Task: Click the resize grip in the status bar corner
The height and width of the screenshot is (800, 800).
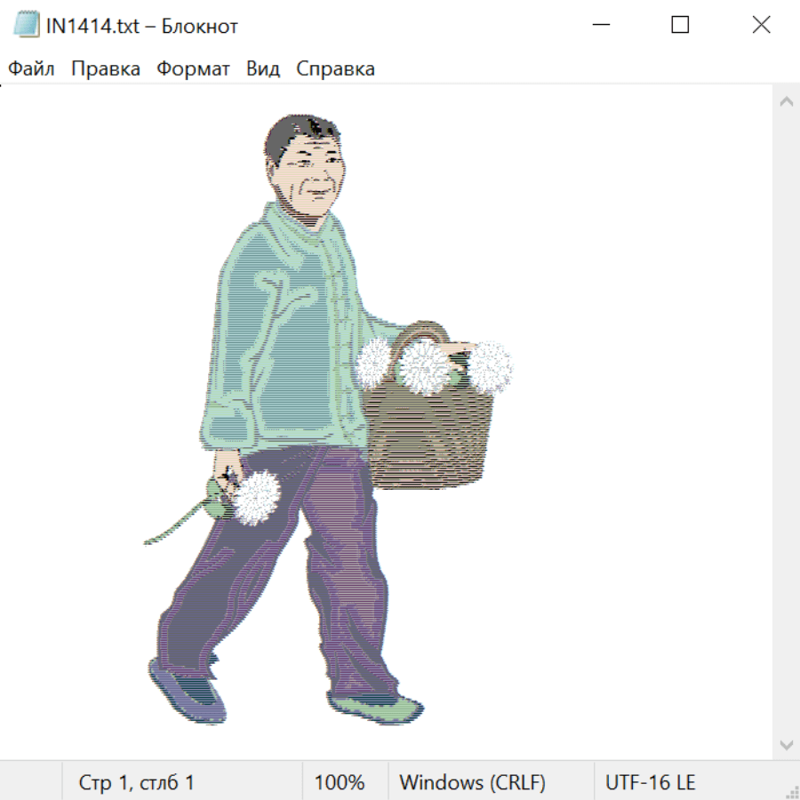Action: [x=791, y=790]
